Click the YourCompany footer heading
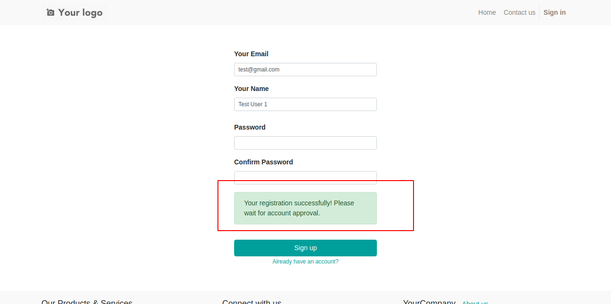 (x=429, y=302)
